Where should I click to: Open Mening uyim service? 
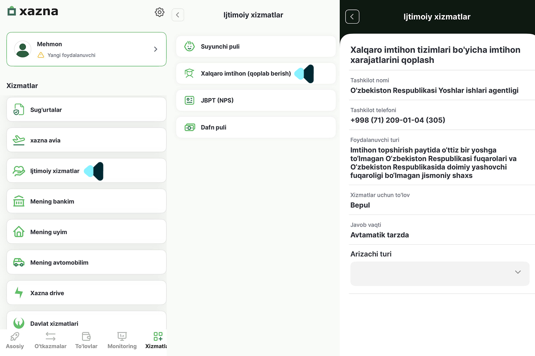pos(86,232)
